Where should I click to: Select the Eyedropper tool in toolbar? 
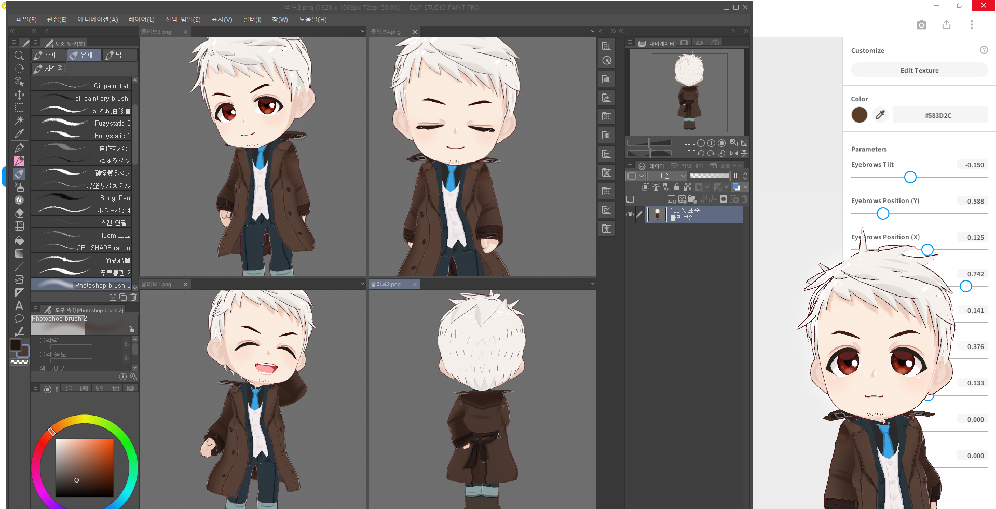pos(19,133)
